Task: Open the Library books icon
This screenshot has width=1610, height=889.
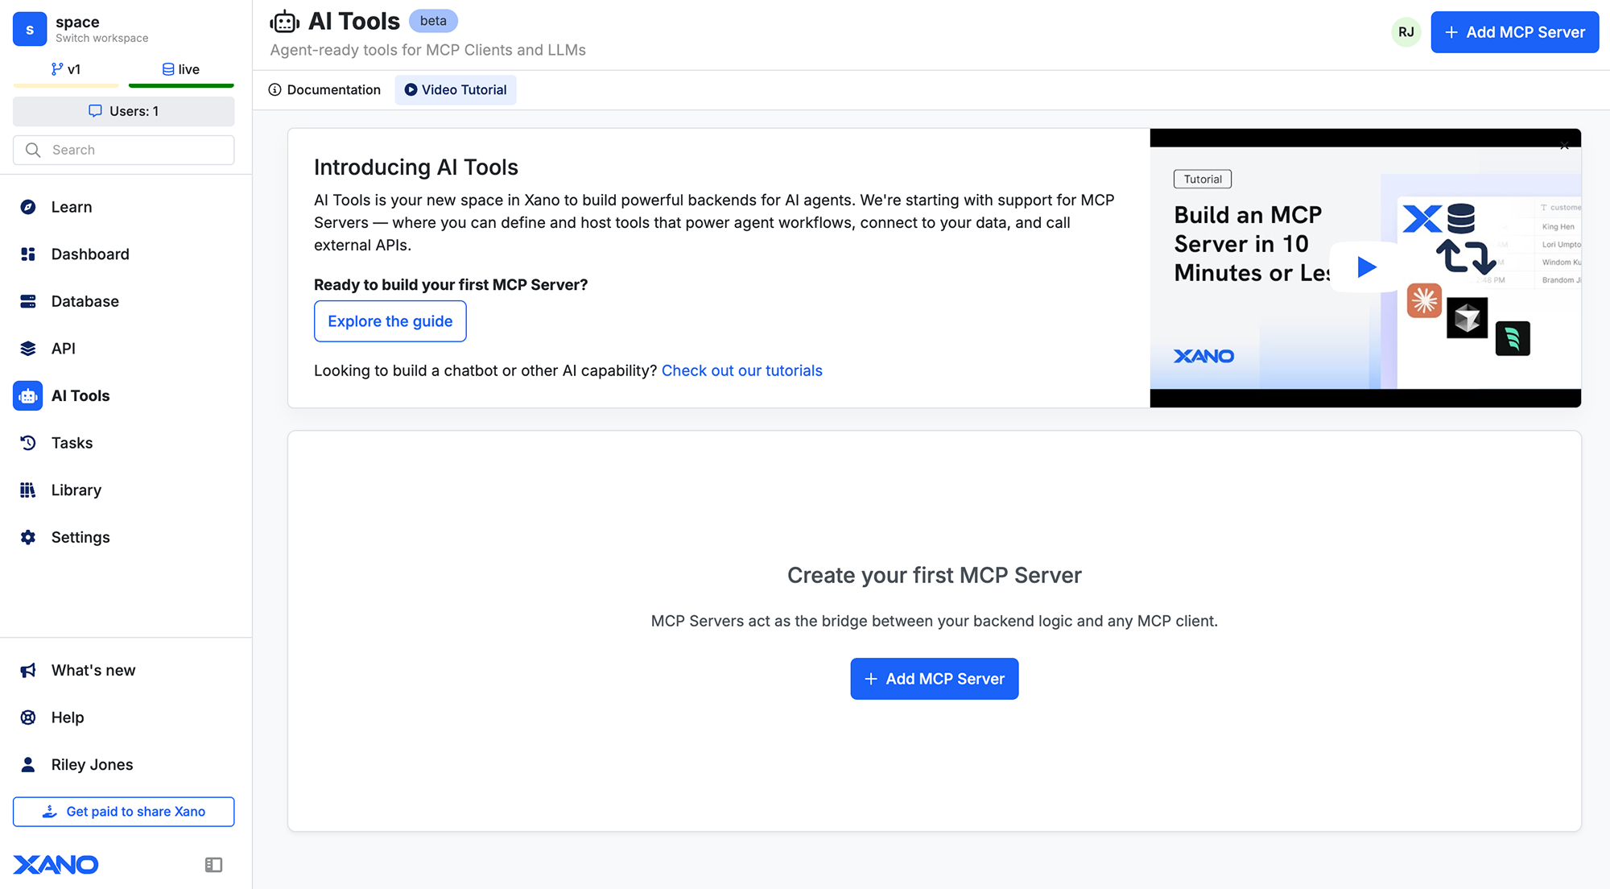Action: point(28,490)
